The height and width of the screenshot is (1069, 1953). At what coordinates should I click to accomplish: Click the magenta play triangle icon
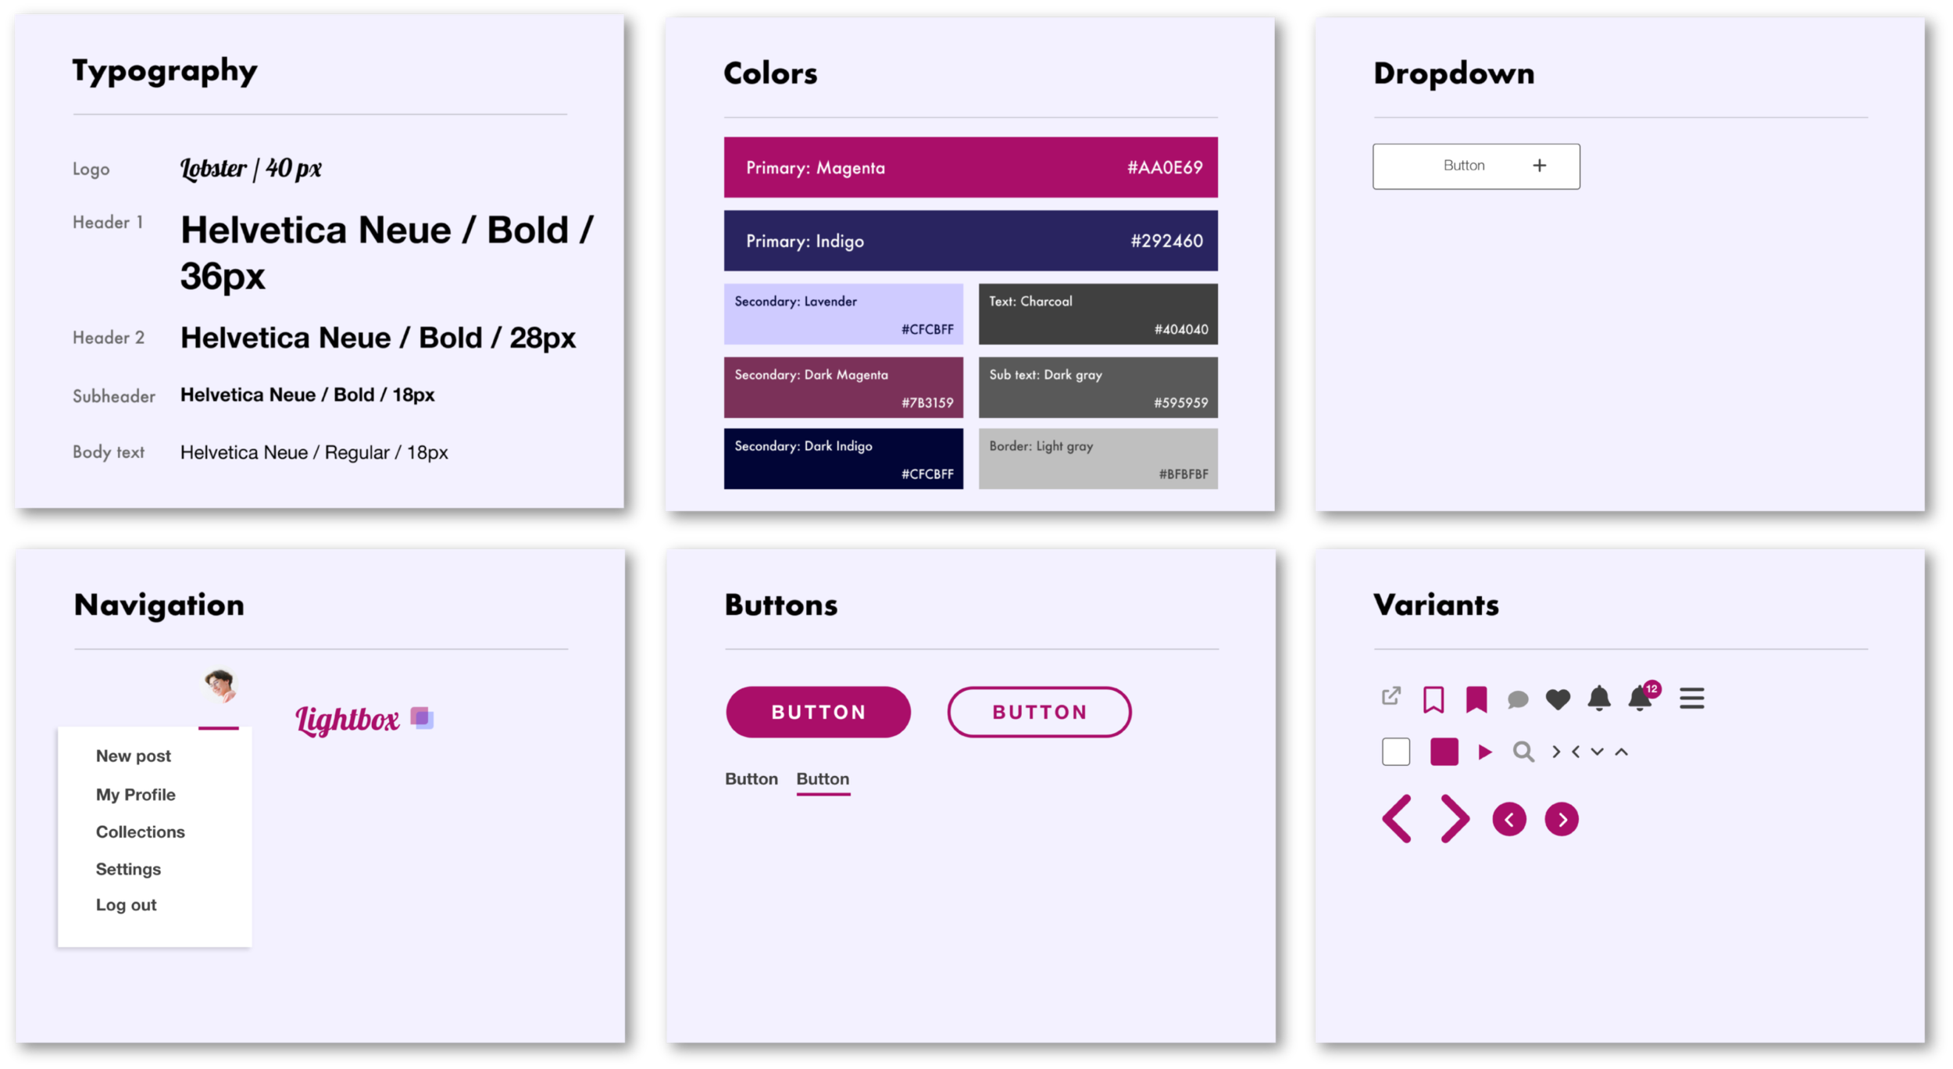tap(1485, 752)
